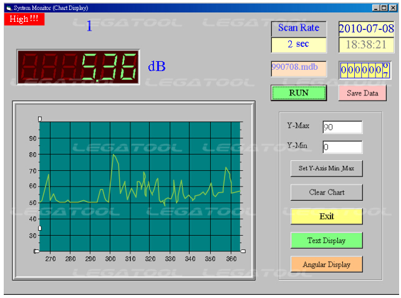Click the Save Data button

coord(362,93)
